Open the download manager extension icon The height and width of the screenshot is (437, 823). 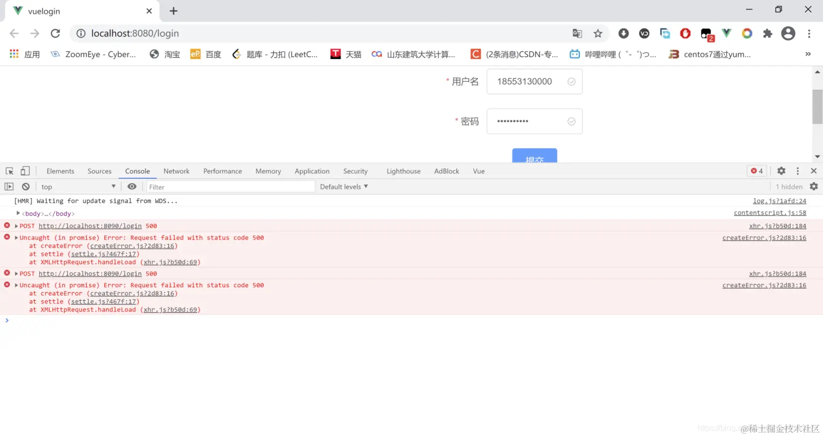(x=624, y=33)
